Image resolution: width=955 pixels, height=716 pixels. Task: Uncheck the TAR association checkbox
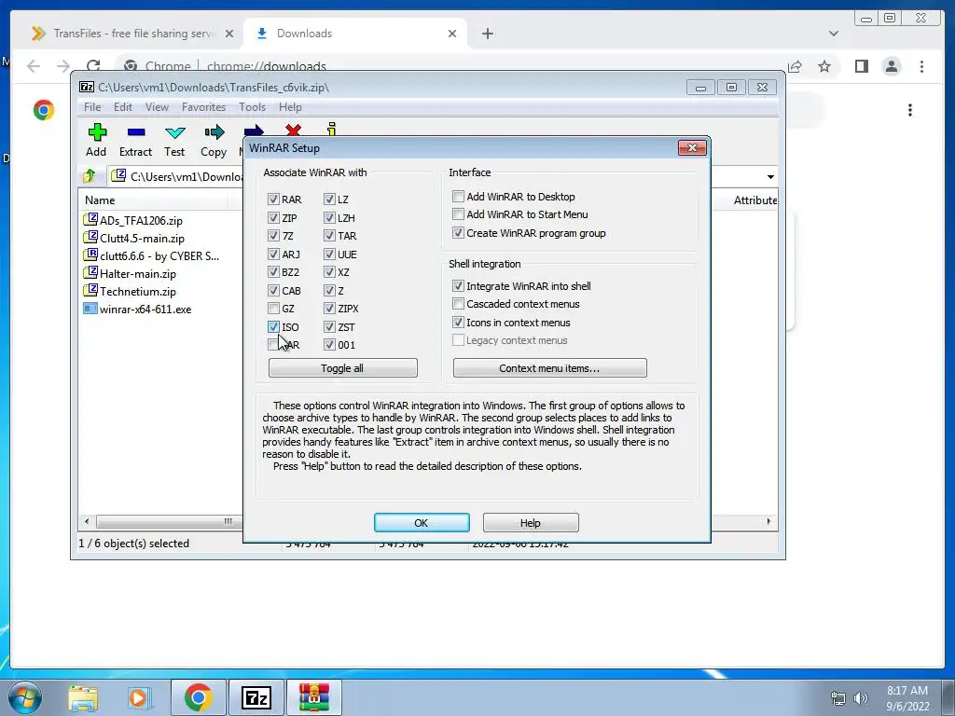(x=329, y=236)
